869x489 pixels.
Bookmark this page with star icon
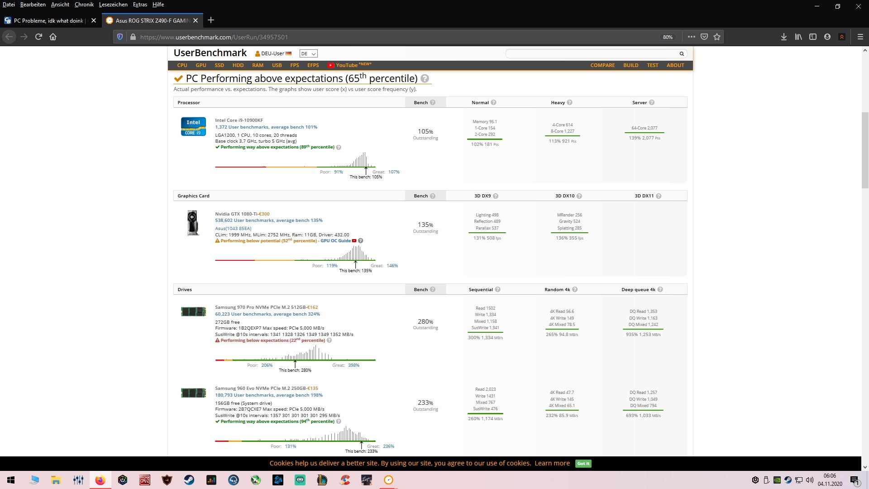coord(717,37)
